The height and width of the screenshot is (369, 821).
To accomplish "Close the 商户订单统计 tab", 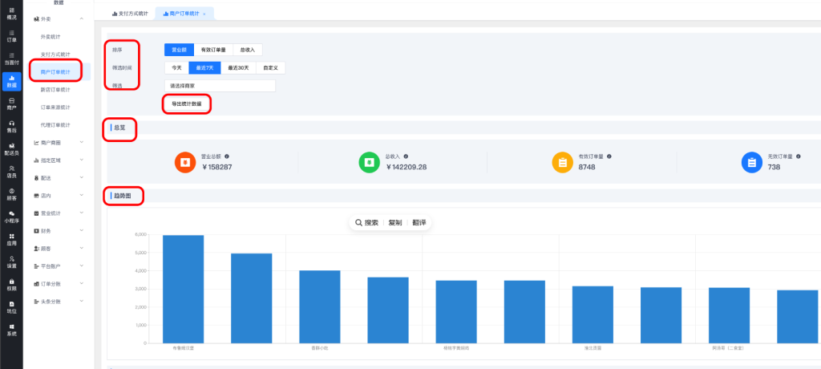I will pos(204,14).
